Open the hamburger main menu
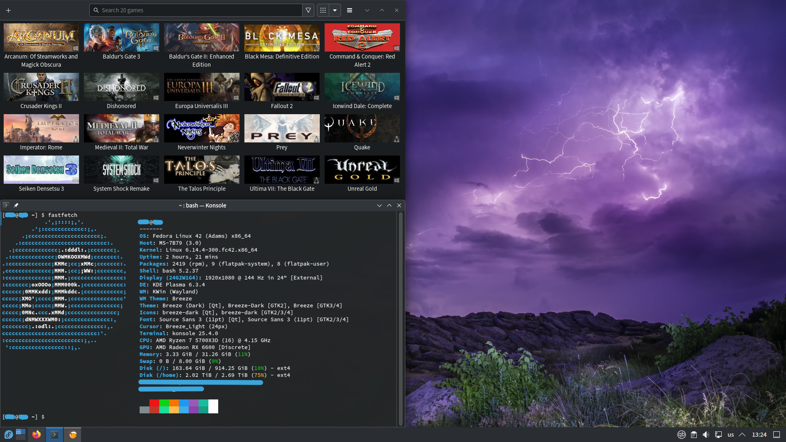786x442 pixels. point(350,10)
